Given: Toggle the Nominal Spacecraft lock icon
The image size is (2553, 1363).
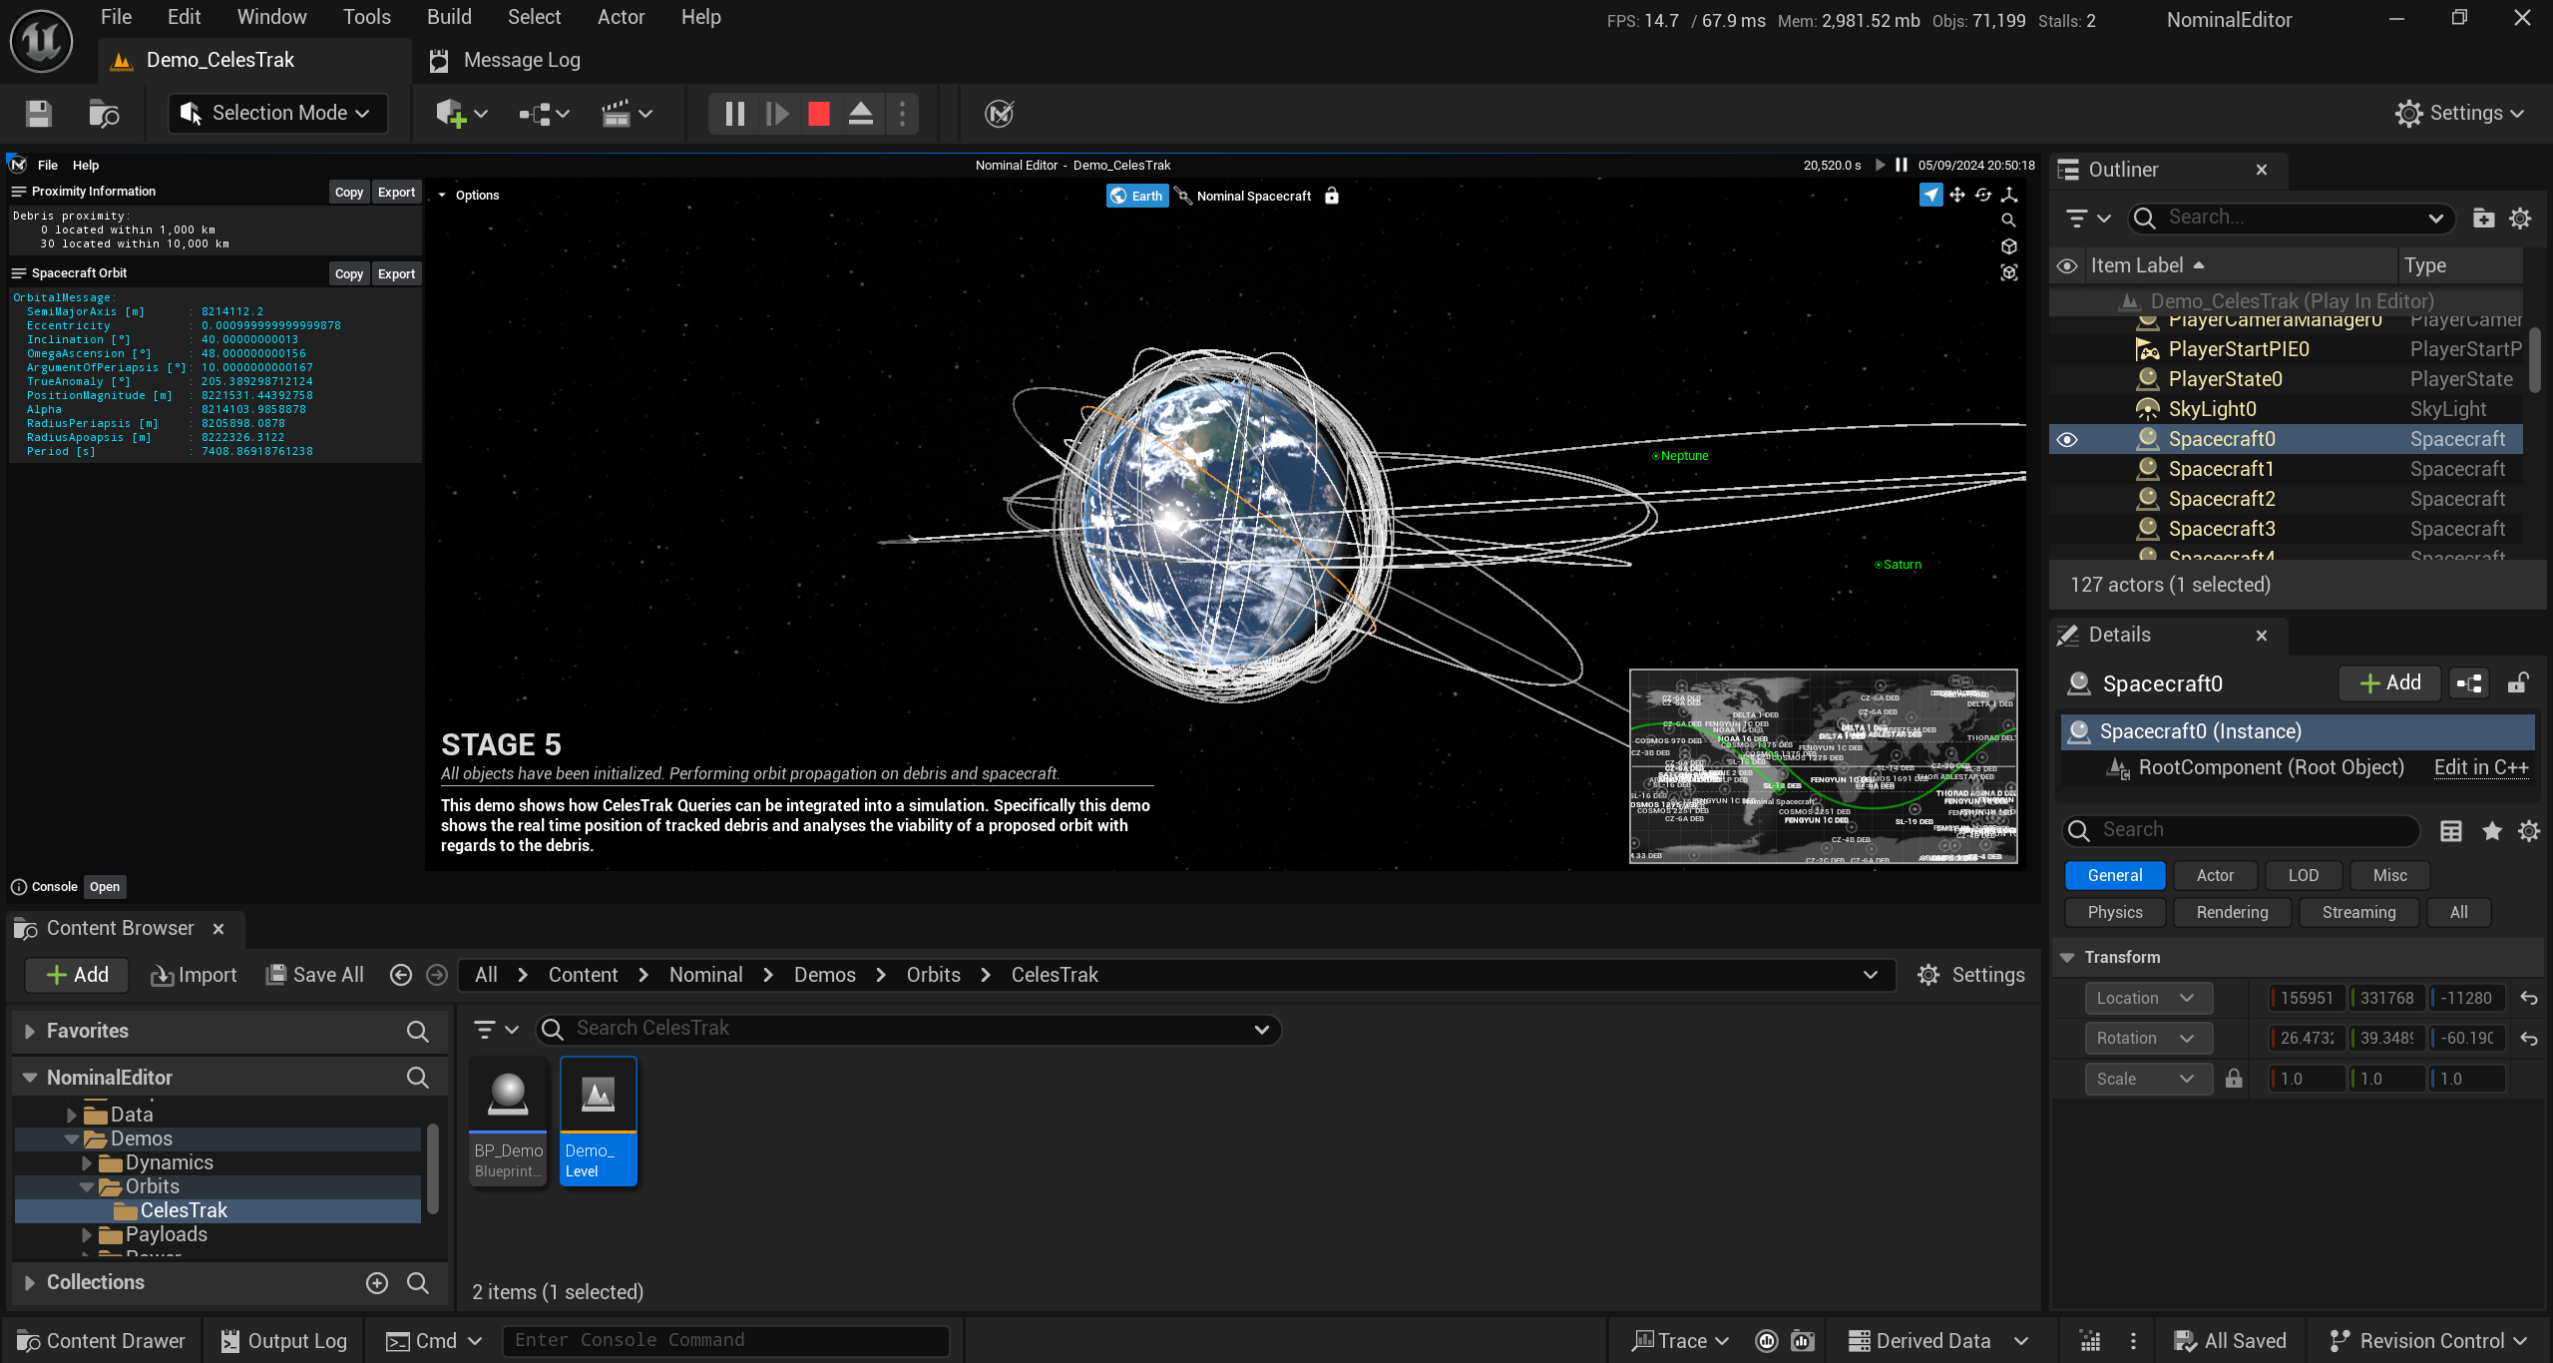Looking at the screenshot, I should coord(1332,196).
